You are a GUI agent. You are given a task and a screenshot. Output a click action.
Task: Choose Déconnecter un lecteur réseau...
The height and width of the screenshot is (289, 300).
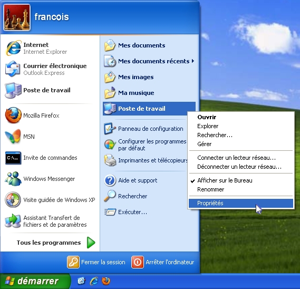click(x=241, y=167)
